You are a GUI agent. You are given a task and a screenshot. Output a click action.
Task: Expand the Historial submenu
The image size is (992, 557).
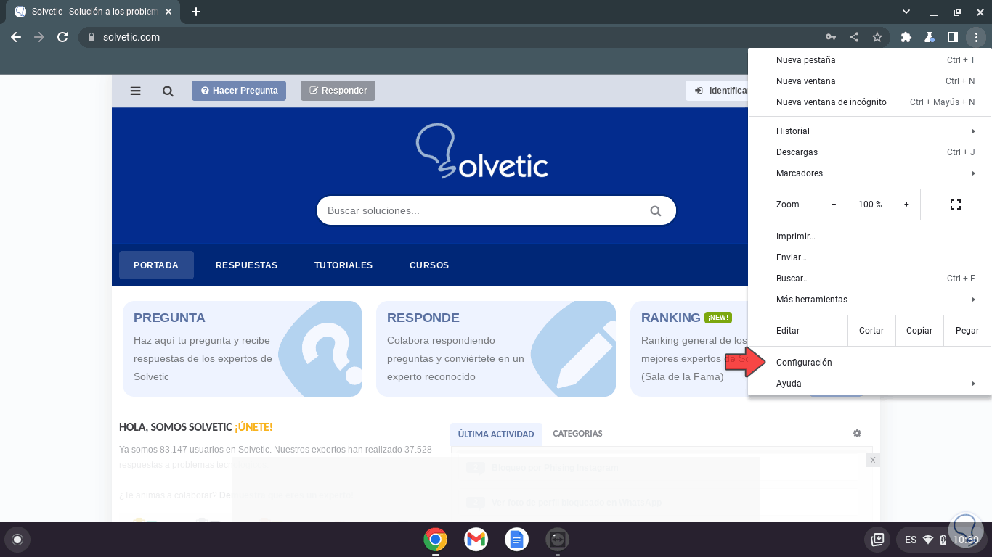click(x=870, y=131)
